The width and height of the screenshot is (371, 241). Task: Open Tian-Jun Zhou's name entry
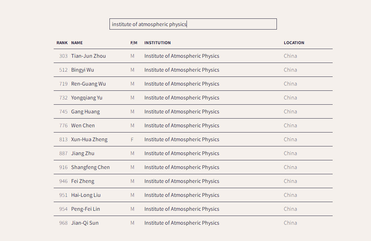coord(89,56)
